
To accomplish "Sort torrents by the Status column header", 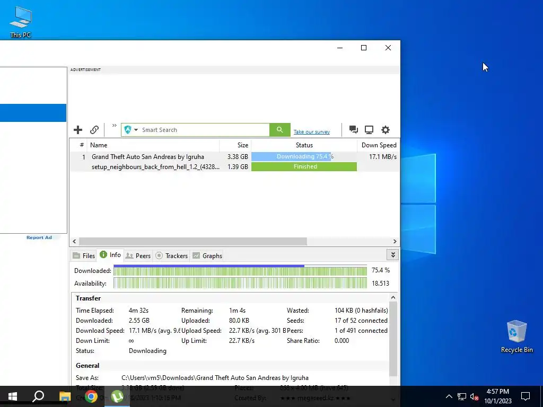I will point(304,145).
